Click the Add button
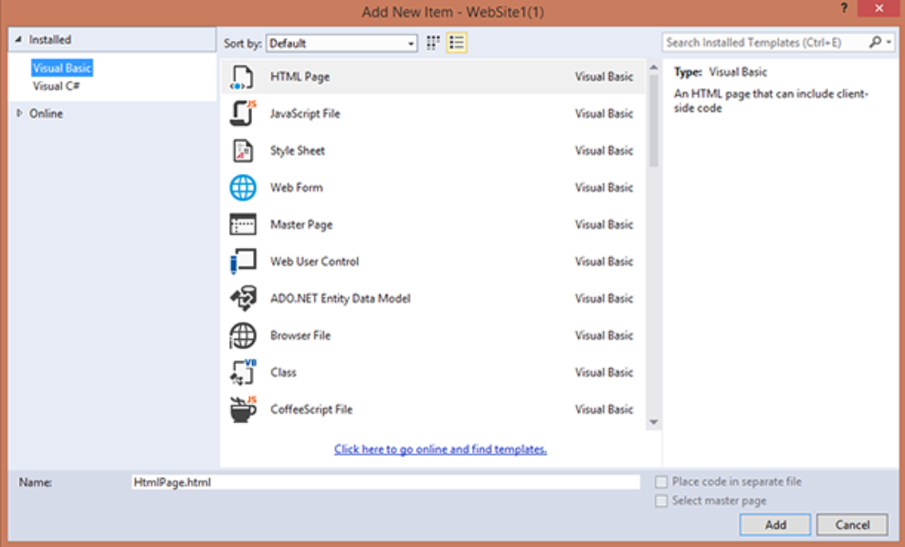 [775, 524]
